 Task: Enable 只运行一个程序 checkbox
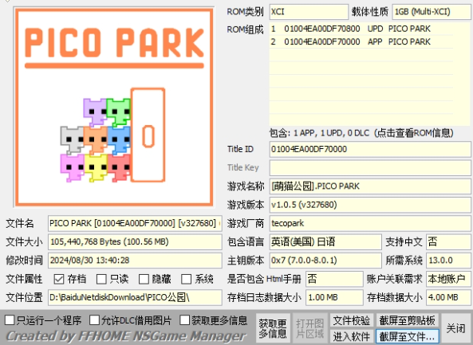click(x=10, y=320)
